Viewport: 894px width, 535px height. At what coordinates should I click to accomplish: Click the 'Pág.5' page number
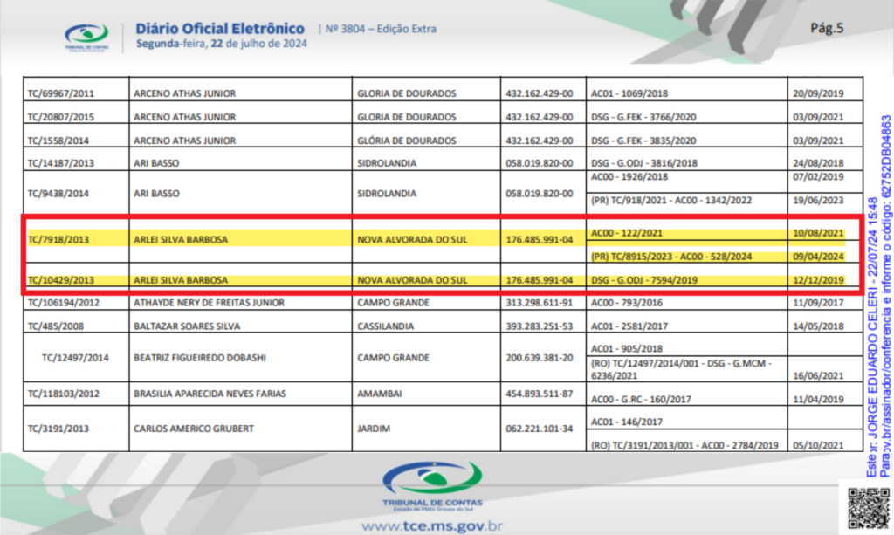coord(827,28)
